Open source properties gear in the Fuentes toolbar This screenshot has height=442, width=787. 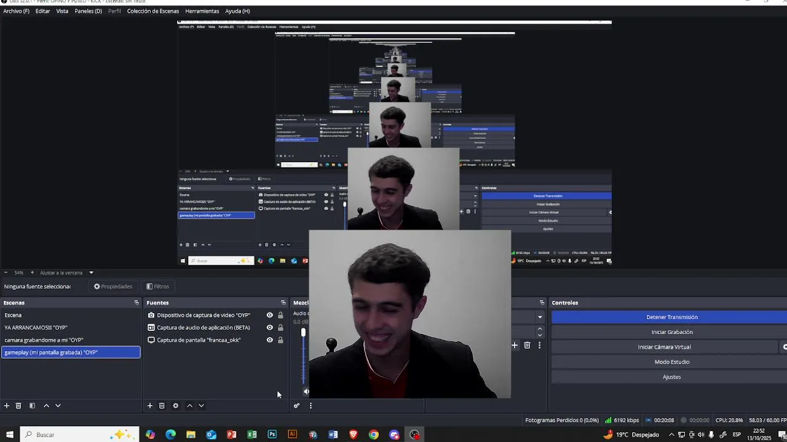click(175, 406)
